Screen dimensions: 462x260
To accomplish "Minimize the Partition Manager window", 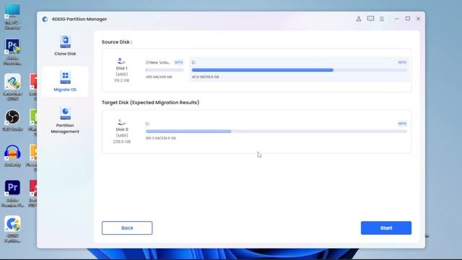I will point(396,19).
